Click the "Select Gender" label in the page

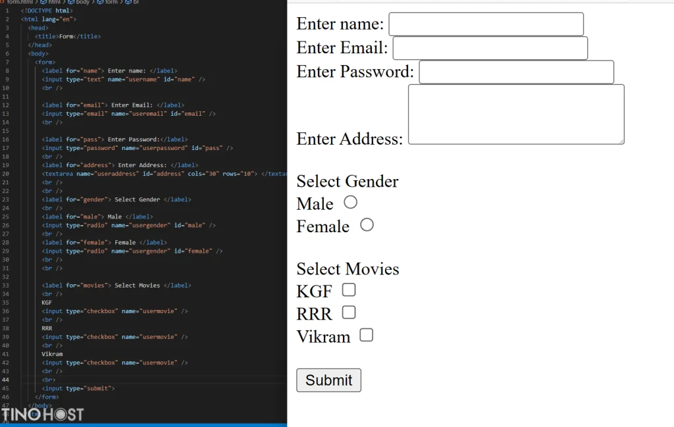pyautogui.click(x=348, y=182)
